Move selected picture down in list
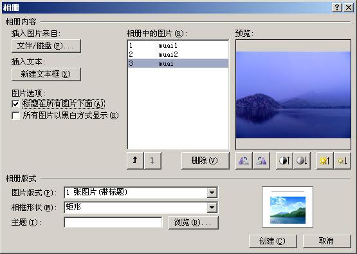This screenshot has width=357, height=254. (x=153, y=161)
